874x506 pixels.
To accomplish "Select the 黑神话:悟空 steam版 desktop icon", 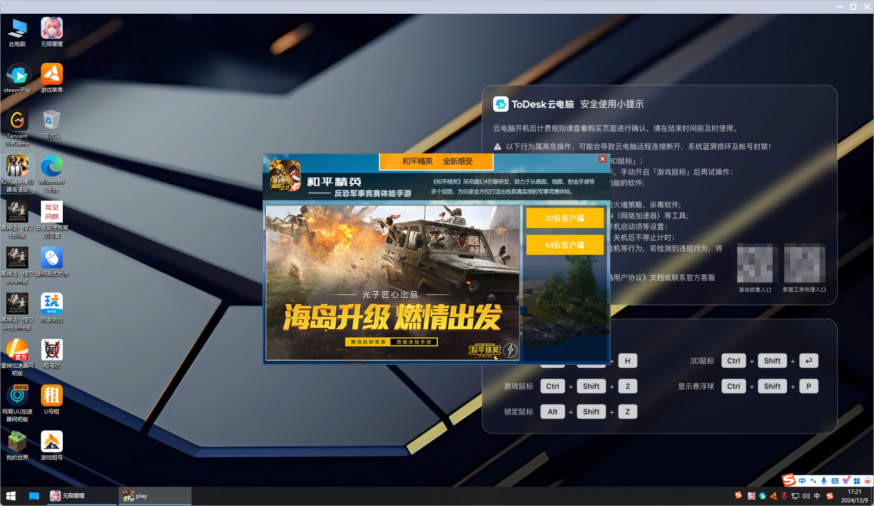I will [x=17, y=266].
